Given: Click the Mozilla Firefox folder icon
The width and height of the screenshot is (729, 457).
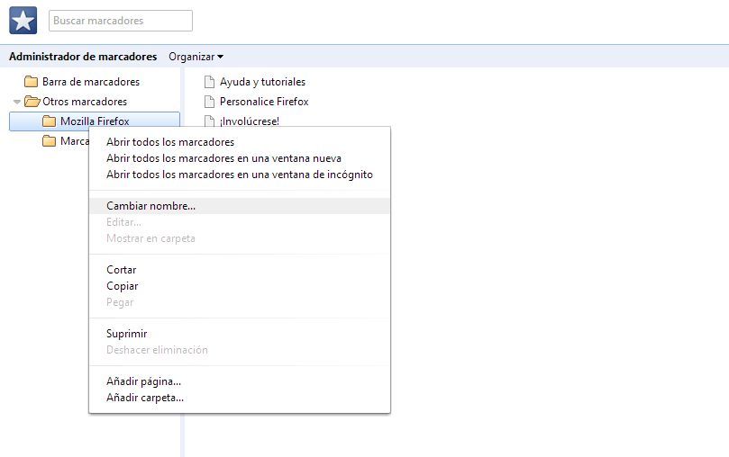Looking at the screenshot, I should coord(49,121).
